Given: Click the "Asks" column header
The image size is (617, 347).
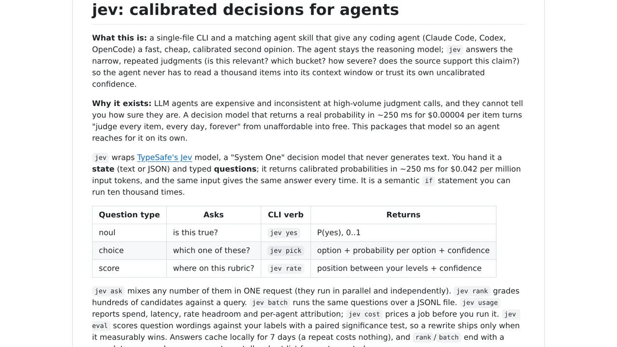Looking at the screenshot, I should pos(214,215).
